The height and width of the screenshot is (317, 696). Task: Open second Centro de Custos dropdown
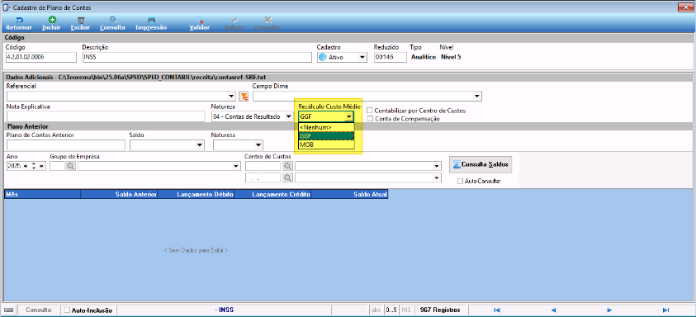437,177
